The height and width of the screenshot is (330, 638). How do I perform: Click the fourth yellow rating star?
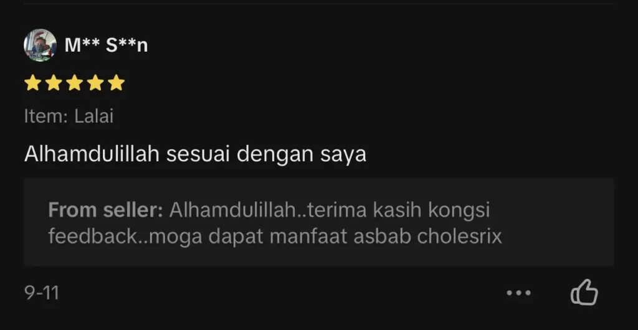(x=95, y=82)
